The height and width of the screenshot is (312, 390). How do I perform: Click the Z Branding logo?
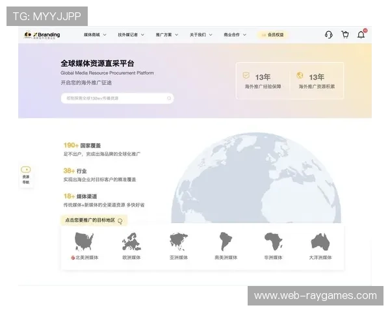coord(42,35)
